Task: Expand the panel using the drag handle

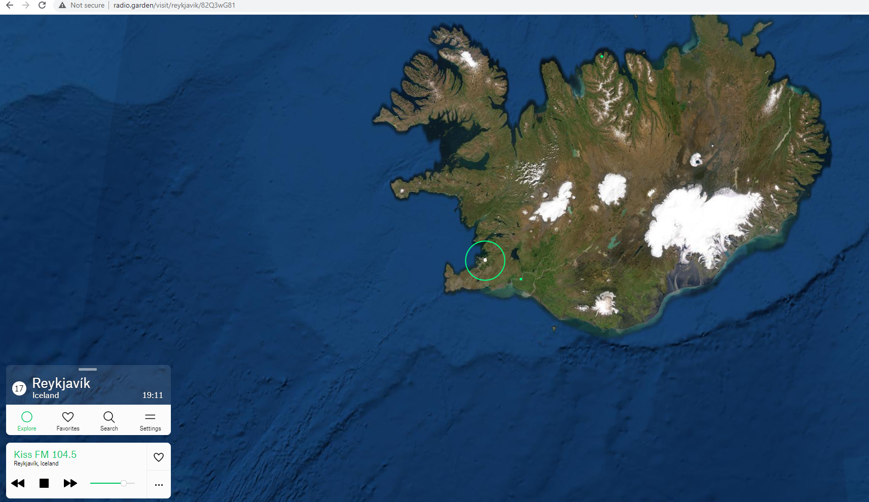Action: (88, 369)
